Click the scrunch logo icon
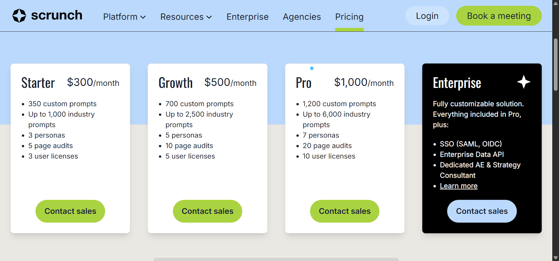Viewport: 559px width, 261px height. coord(20,15)
